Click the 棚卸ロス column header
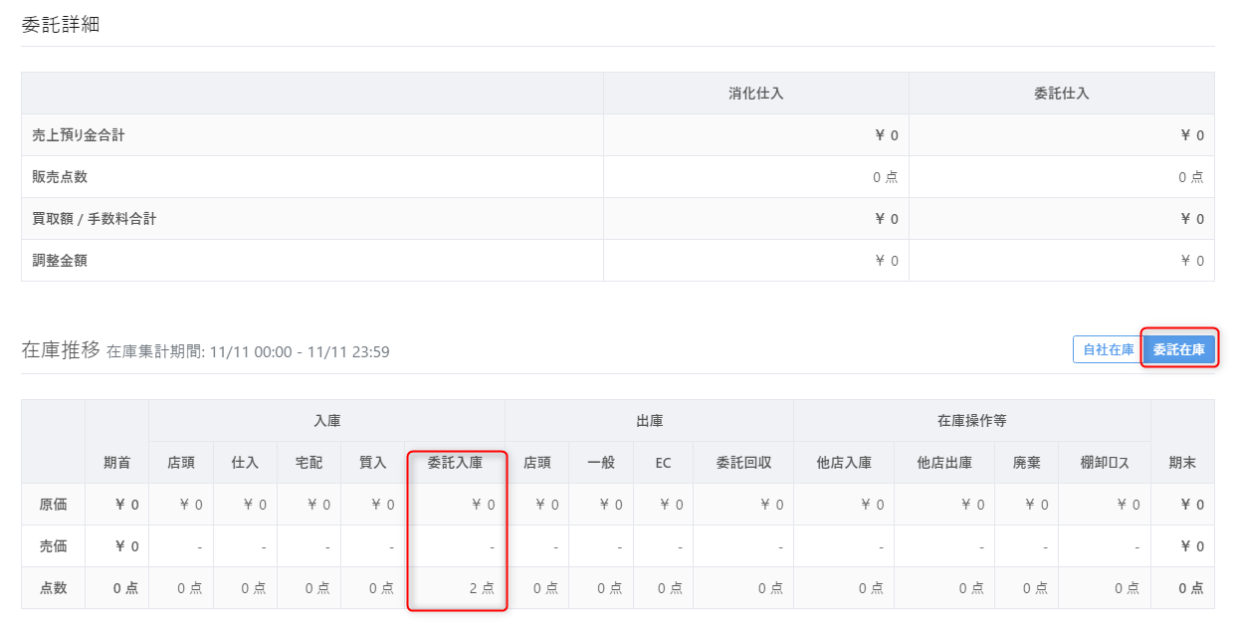Viewport: 1235px width, 632px height. click(1105, 463)
